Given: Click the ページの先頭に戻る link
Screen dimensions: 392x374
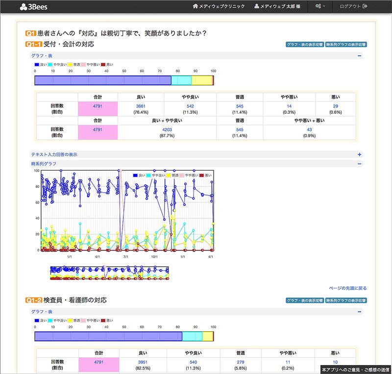Looking at the screenshot, I should (348, 288).
